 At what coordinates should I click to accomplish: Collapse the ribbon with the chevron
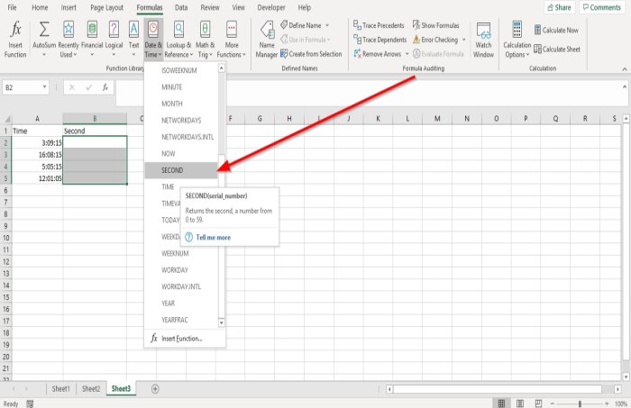pyautogui.click(x=625, y=69)
